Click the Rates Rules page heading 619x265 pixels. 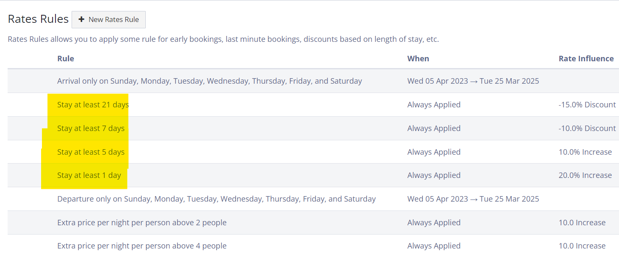coord(38,19)
